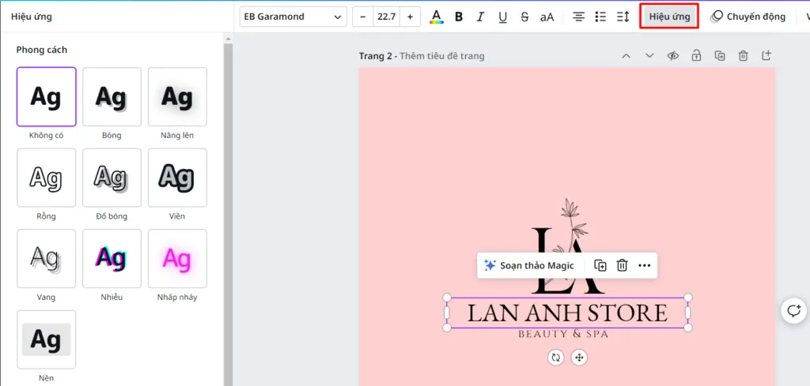This screenshot has height=386, width=810.
Task: Lock the page with padlock icon
Action: (696, 56)
